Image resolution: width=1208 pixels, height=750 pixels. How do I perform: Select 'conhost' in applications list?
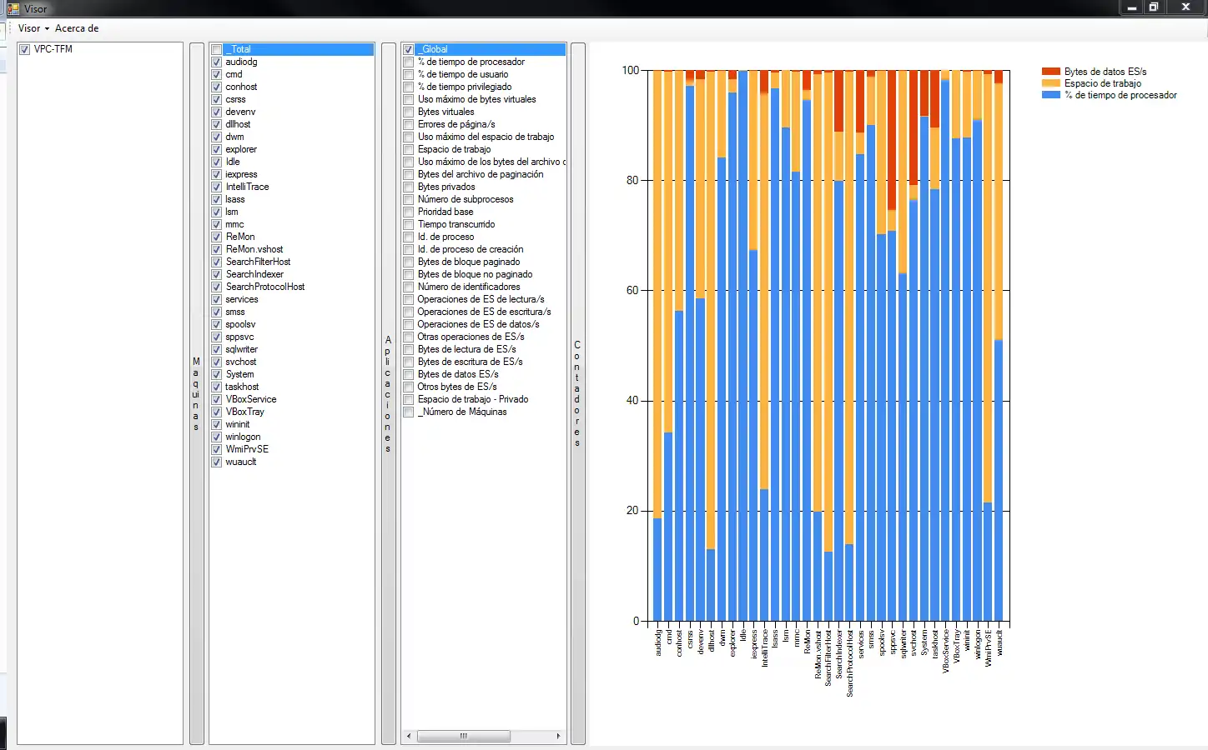point(241,87)
